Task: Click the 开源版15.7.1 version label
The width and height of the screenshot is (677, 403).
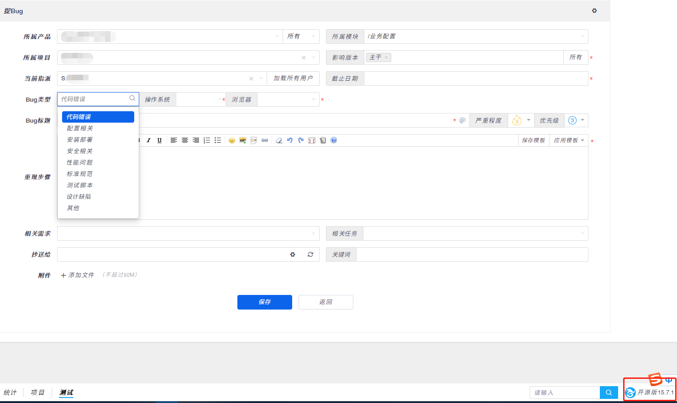Action: click(x=656, y=393)
